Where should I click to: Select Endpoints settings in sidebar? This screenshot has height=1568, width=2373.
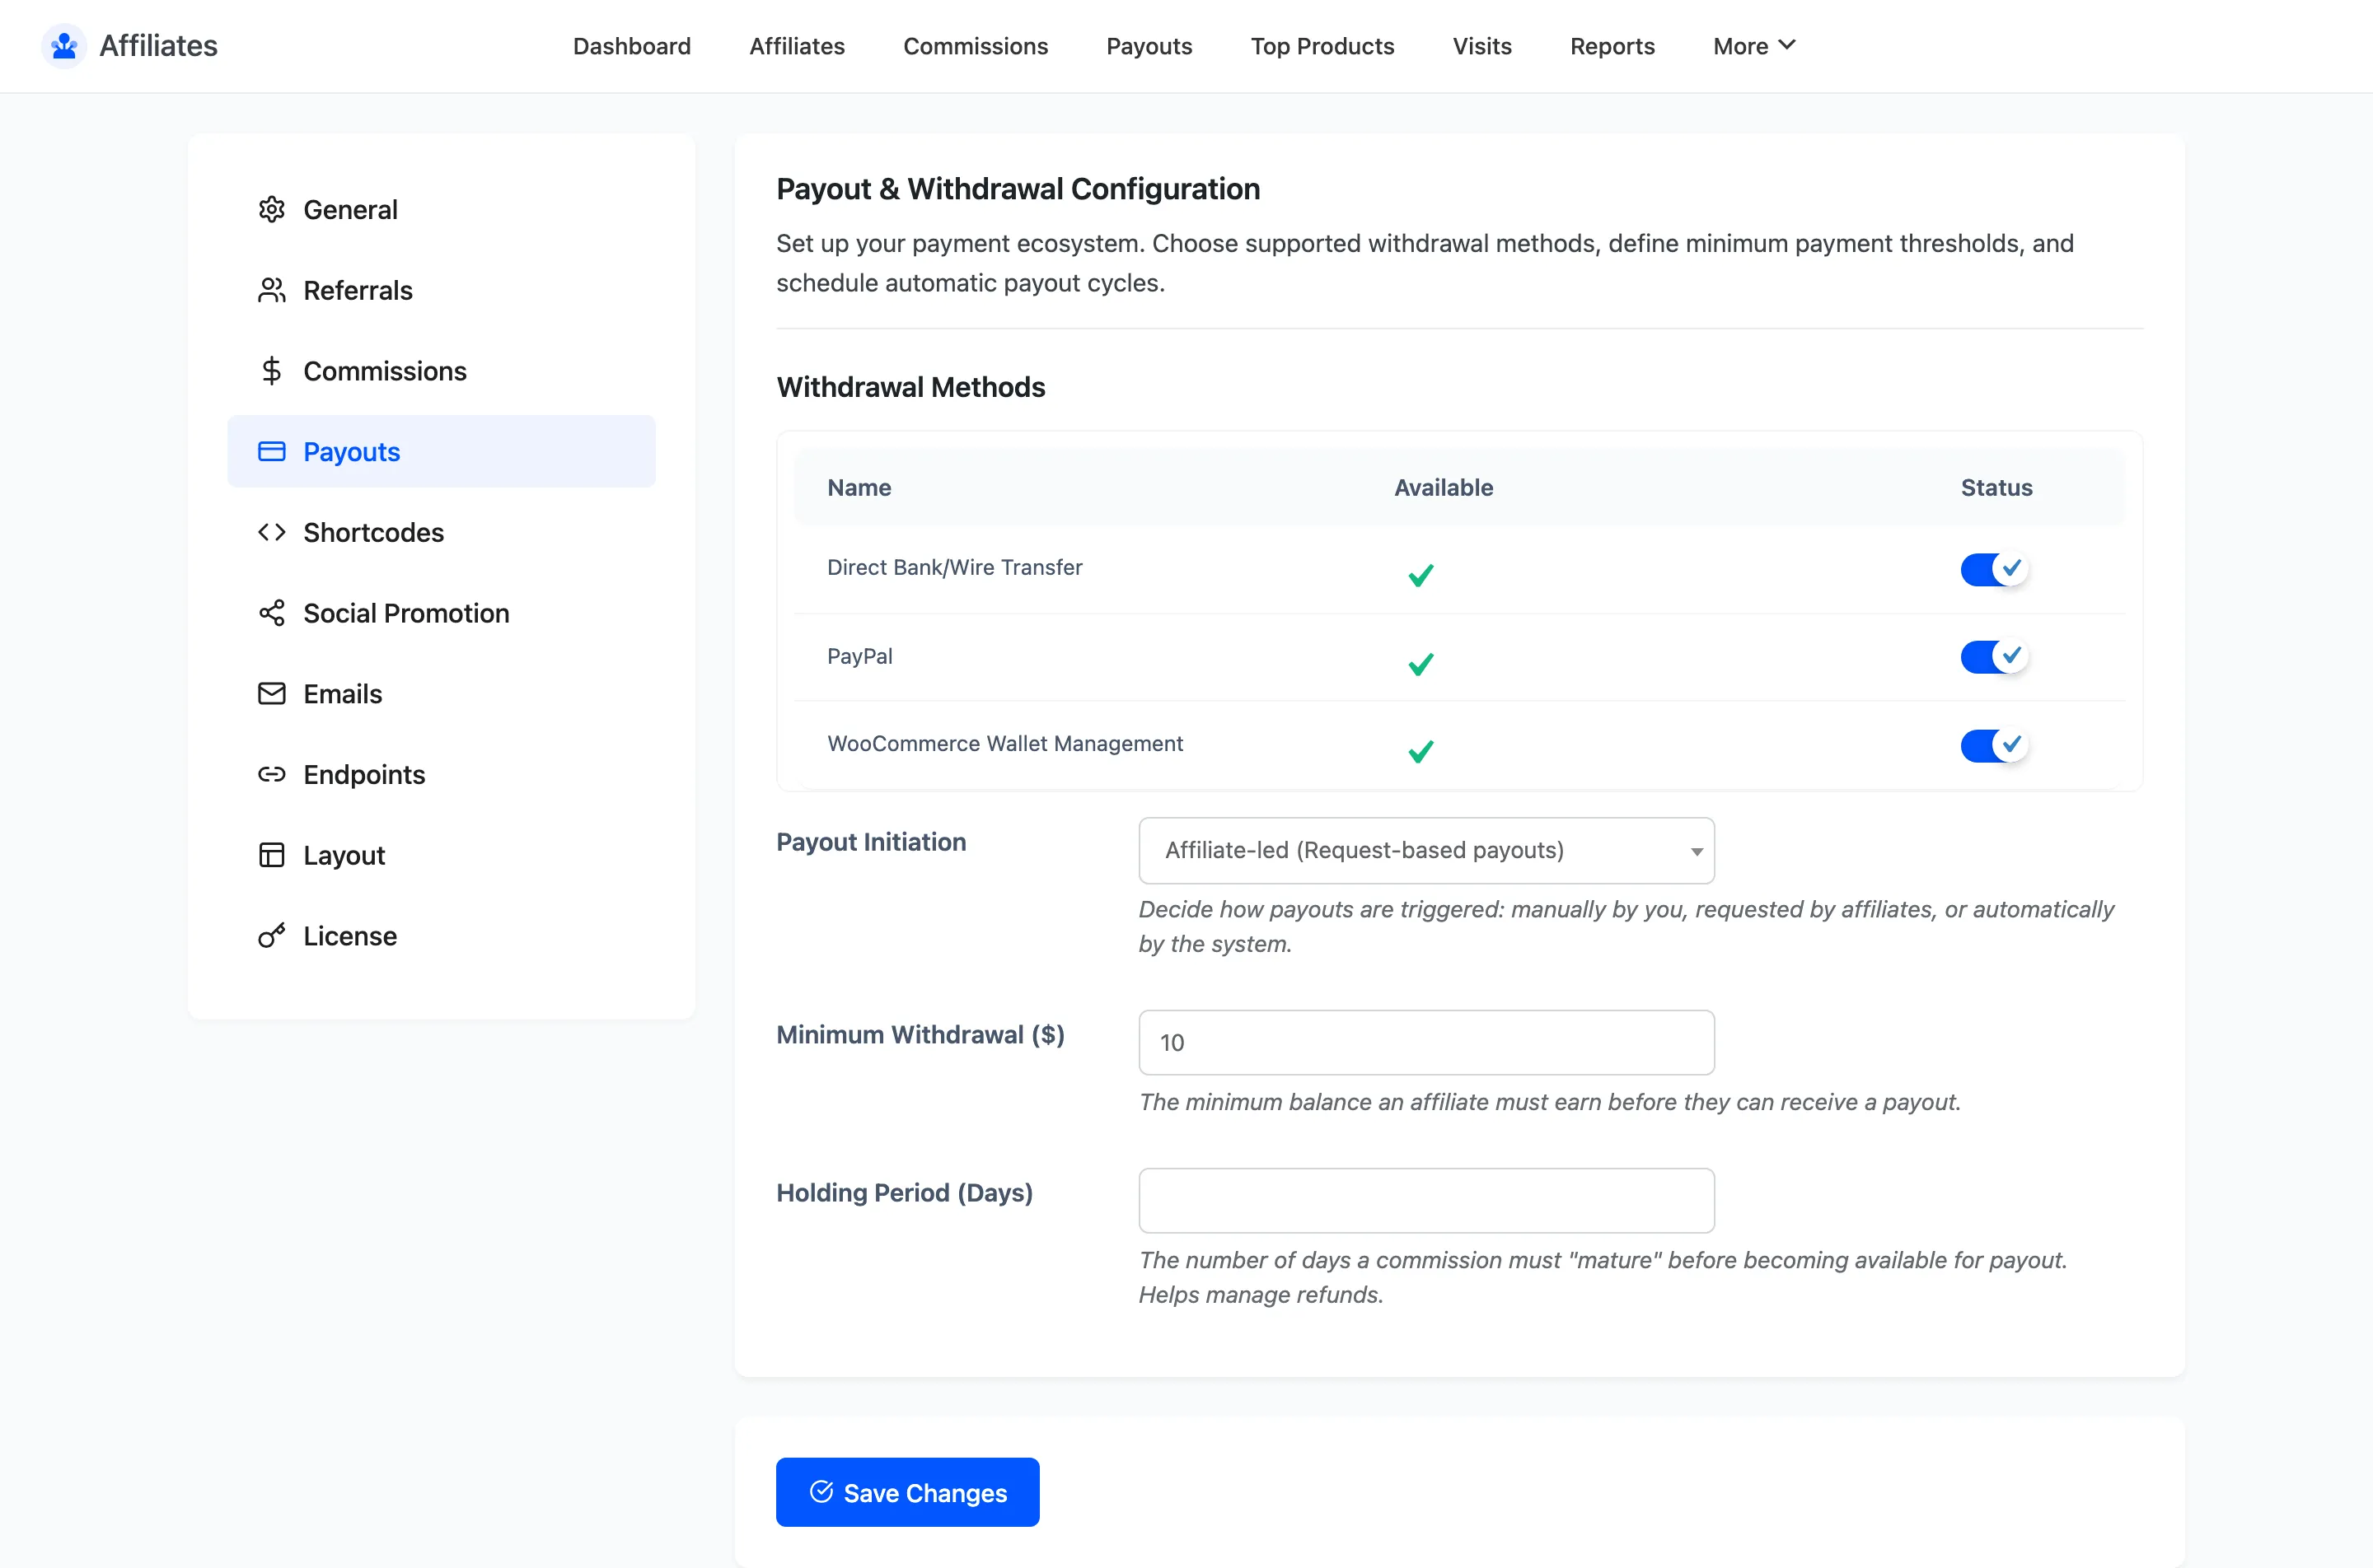441,774
